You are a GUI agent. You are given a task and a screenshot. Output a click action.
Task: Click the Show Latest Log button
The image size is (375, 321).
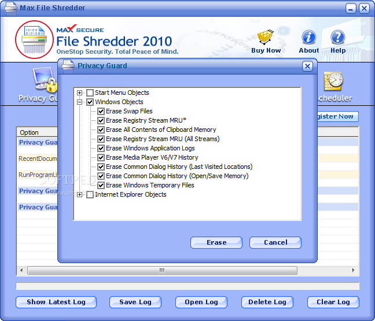point(56,302)
